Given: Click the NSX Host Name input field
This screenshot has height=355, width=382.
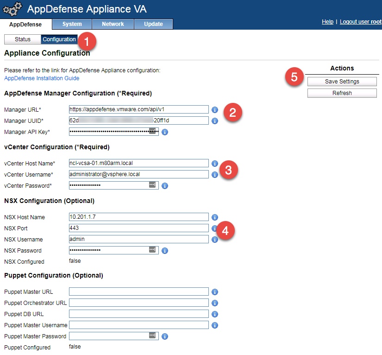Looking at the screenshot, I should pyautogui.click(x=139, y=217).
